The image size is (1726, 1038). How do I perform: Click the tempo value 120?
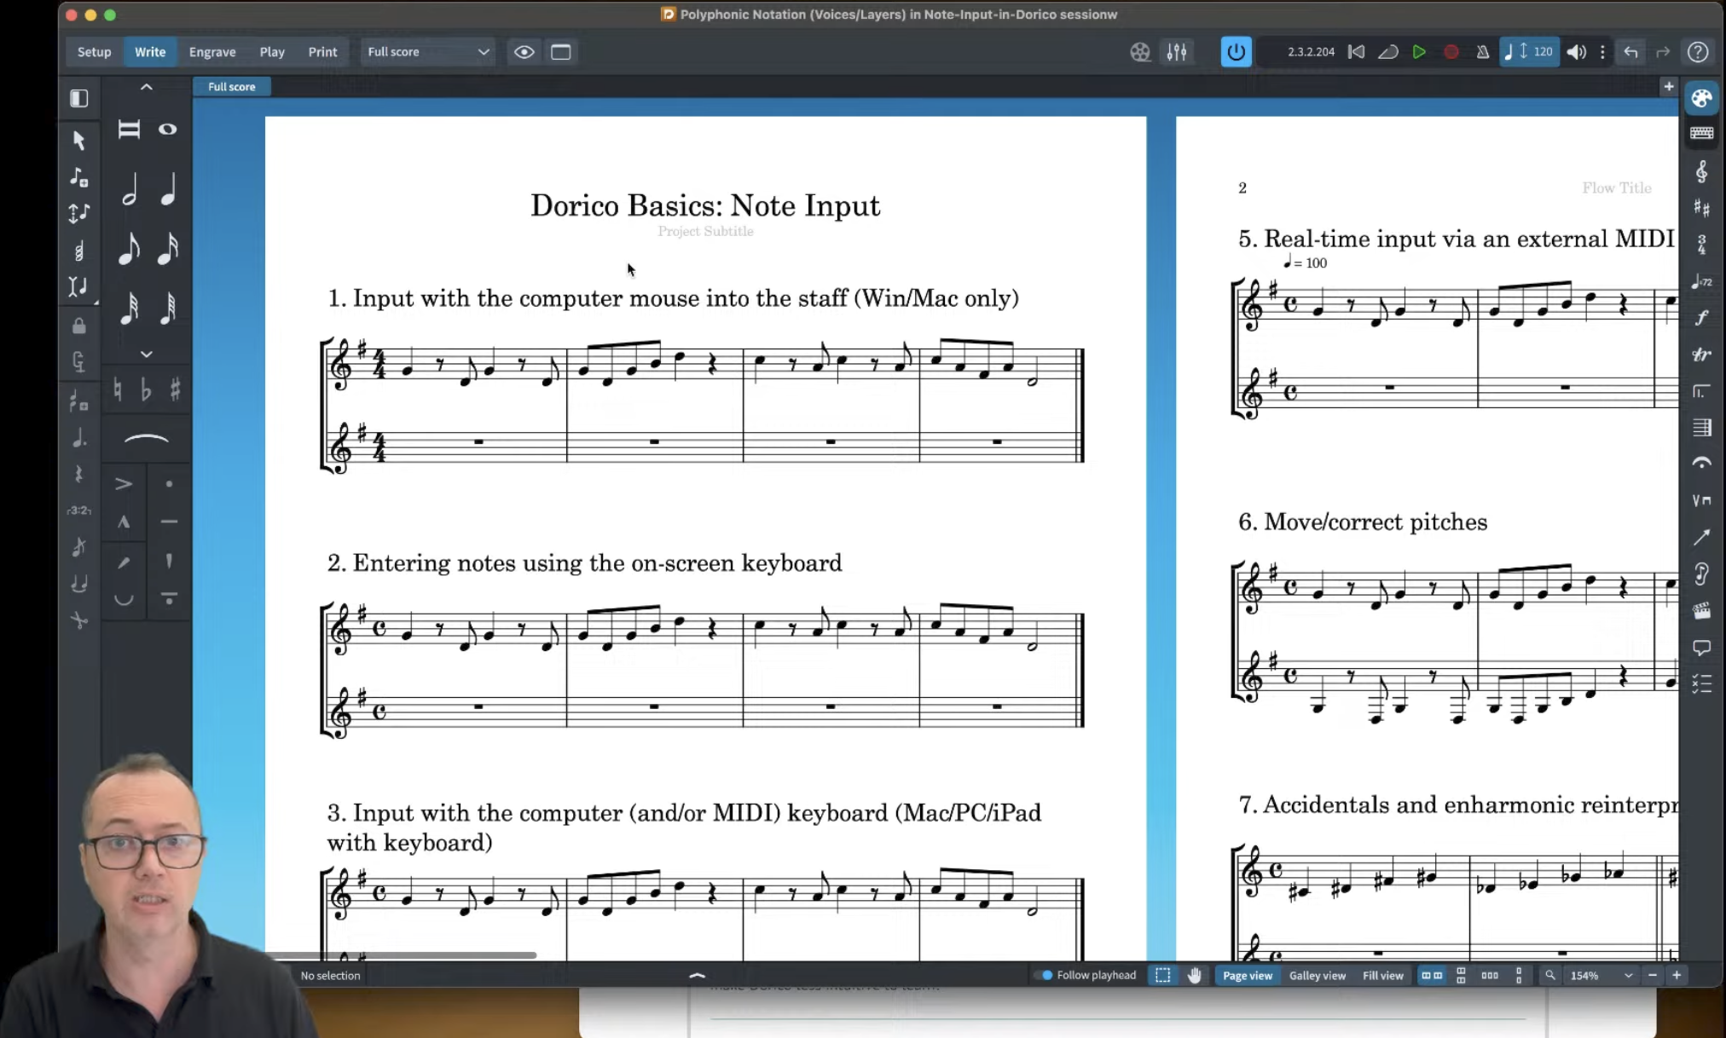(1543, 52)
